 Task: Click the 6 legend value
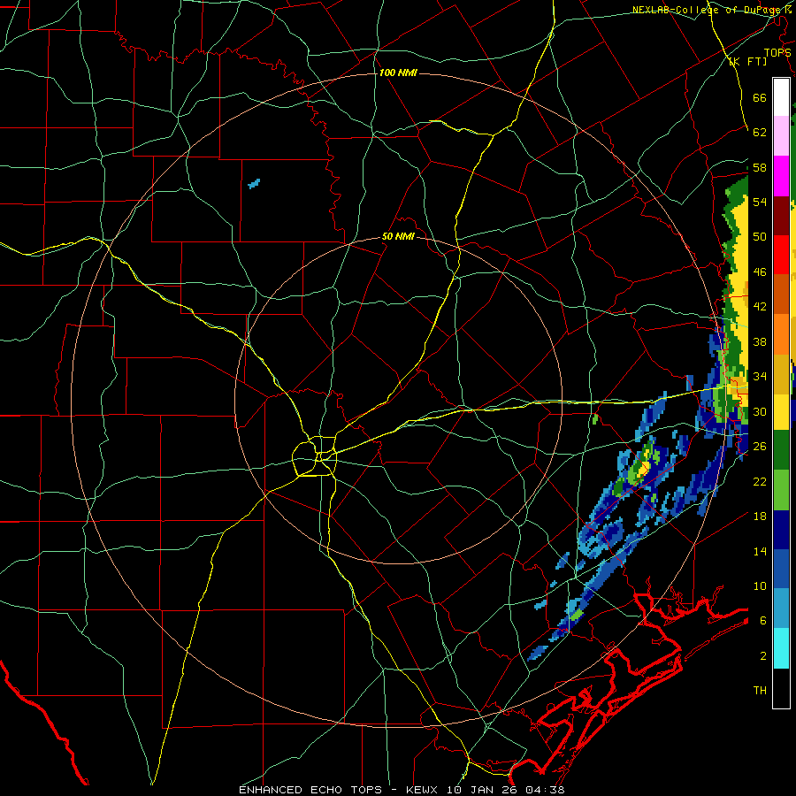coord(763,621)
